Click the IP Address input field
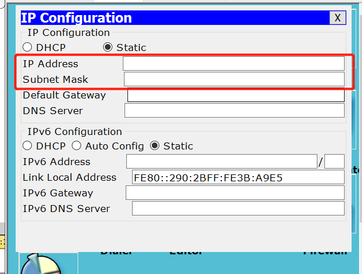The height and width of the screenshot is (274, 362). coord(233,64)
